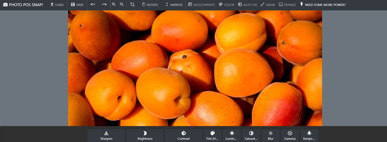The height and width of the screenshot is (142, 387).
Task: Click the Mirror toolbar item
Action: [x=174, y=5]
